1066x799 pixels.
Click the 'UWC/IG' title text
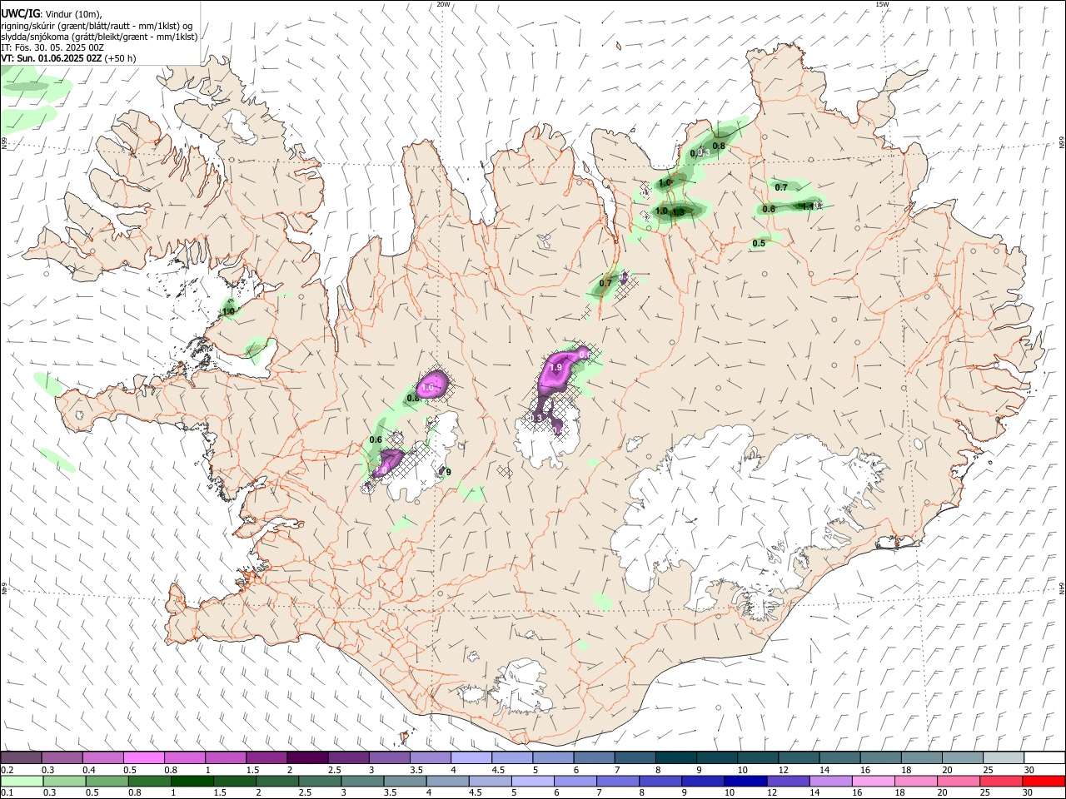click(x=20, y=14)
